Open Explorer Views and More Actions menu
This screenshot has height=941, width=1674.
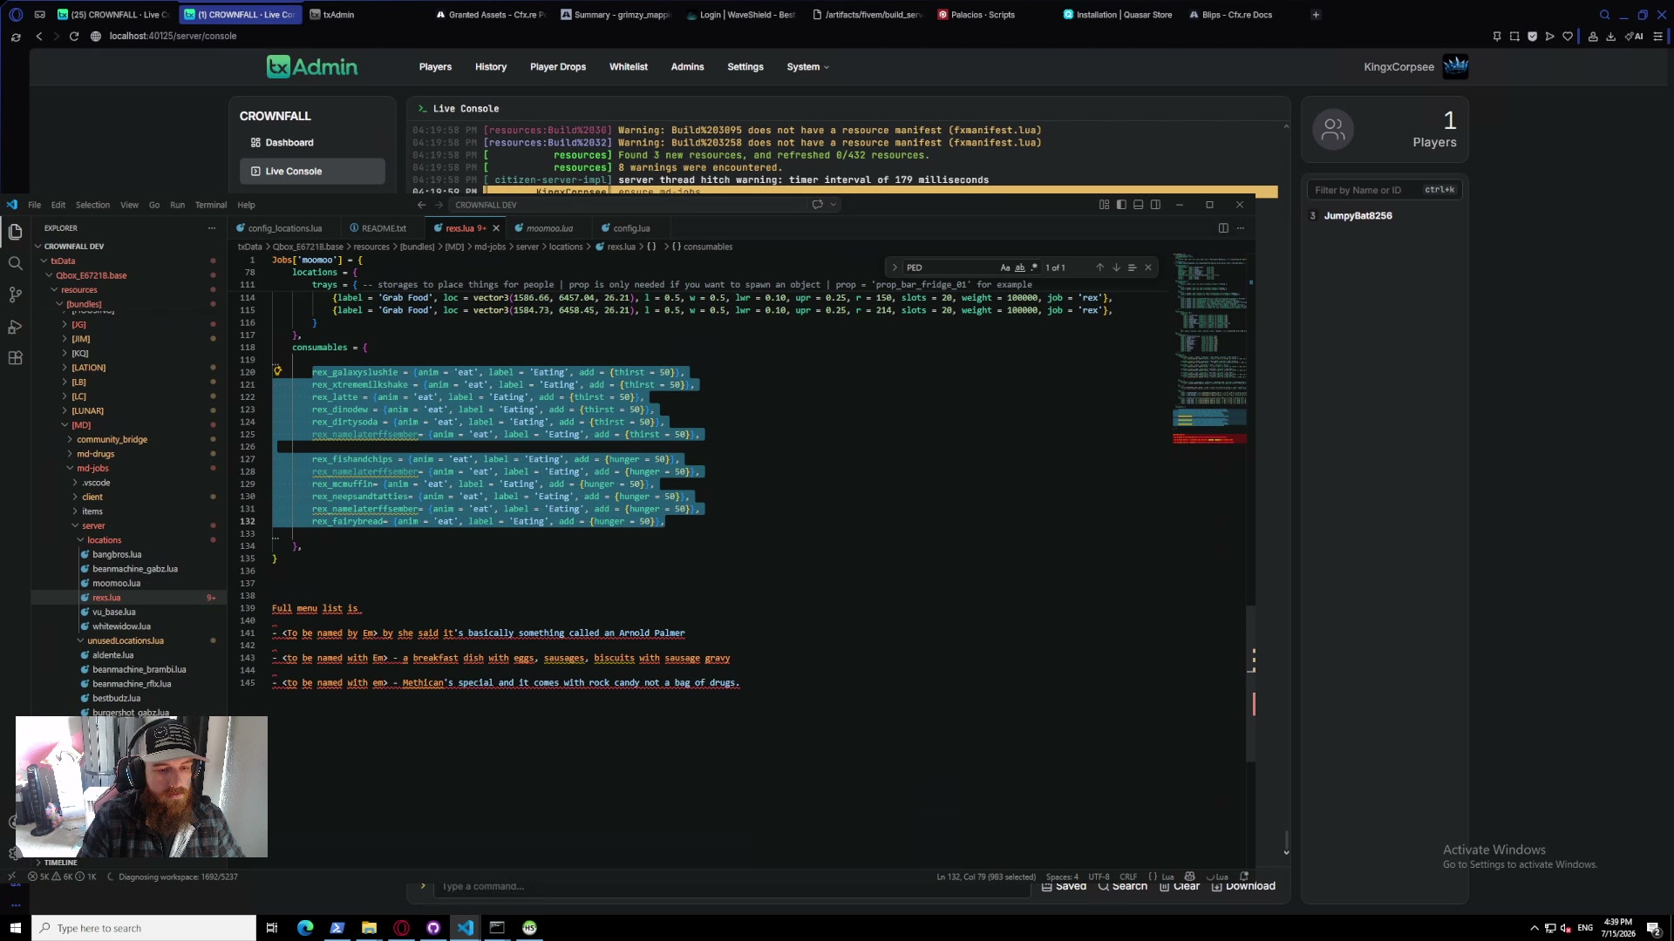click(x=211, y=228)
